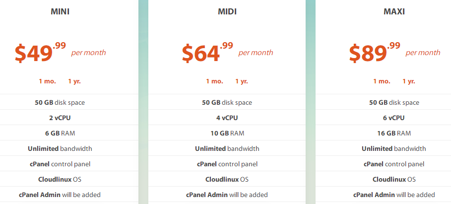This screenshot has height=204, width=451.
Task: Click the MIDI plan heading
Action: pyautogui.click(x=227, y=11)
